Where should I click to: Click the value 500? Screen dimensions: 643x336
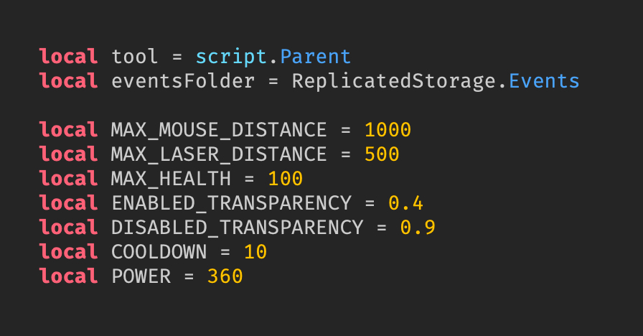(x=381, y=154)
